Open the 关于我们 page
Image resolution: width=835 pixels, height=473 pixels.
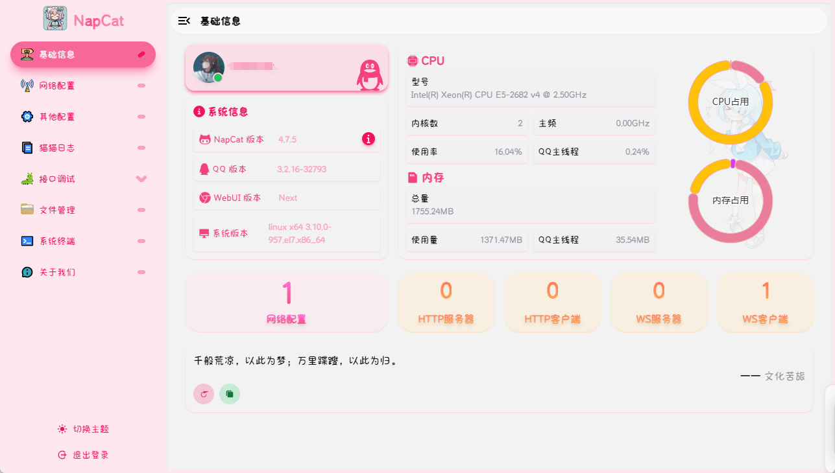tap(83, 272)
